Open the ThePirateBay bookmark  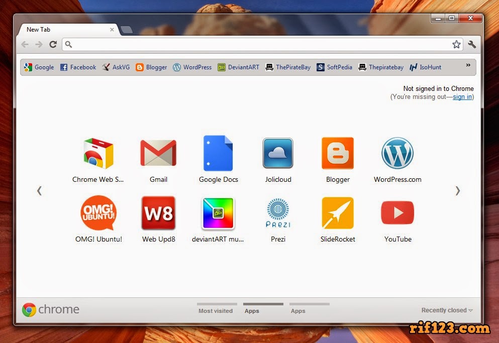click(x=288, y=67)
